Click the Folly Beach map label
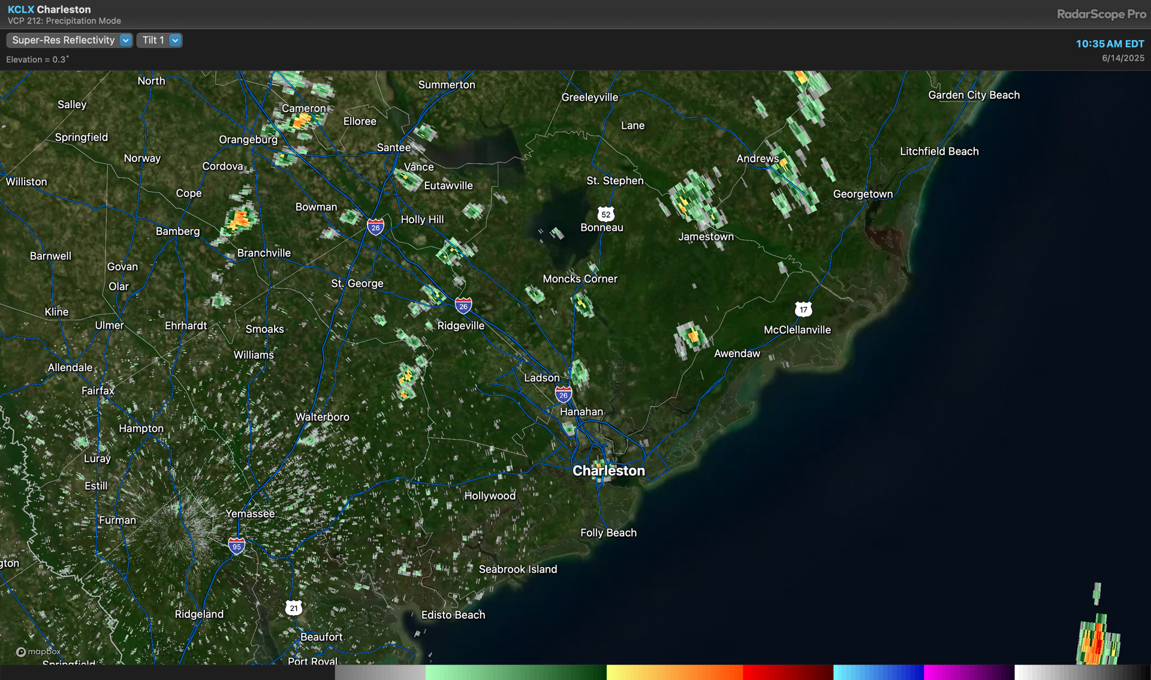The height and width of the screenshot is (680, 1151). tap(608, 532)
